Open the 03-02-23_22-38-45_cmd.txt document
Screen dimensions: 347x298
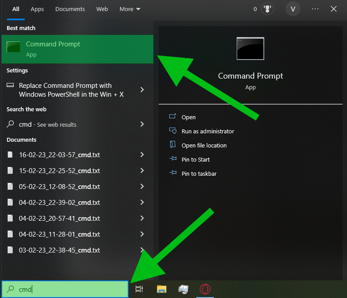click(x=59, y=250)
